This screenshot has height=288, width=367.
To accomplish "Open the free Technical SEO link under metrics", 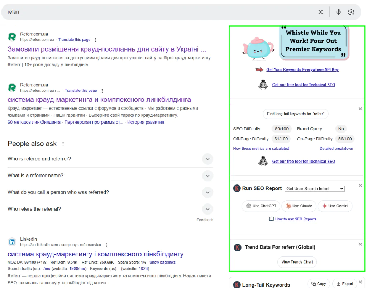I will point(304,162).
